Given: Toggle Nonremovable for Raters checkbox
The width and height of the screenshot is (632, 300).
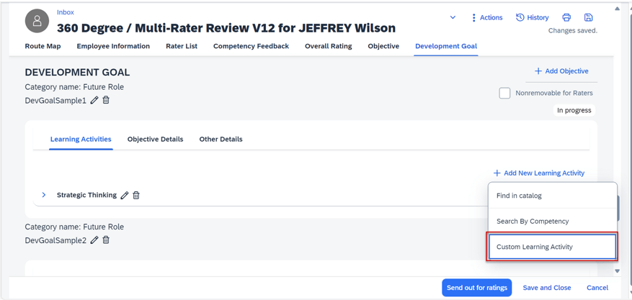Looking at the screenshot, I should (x=504, y=93).
